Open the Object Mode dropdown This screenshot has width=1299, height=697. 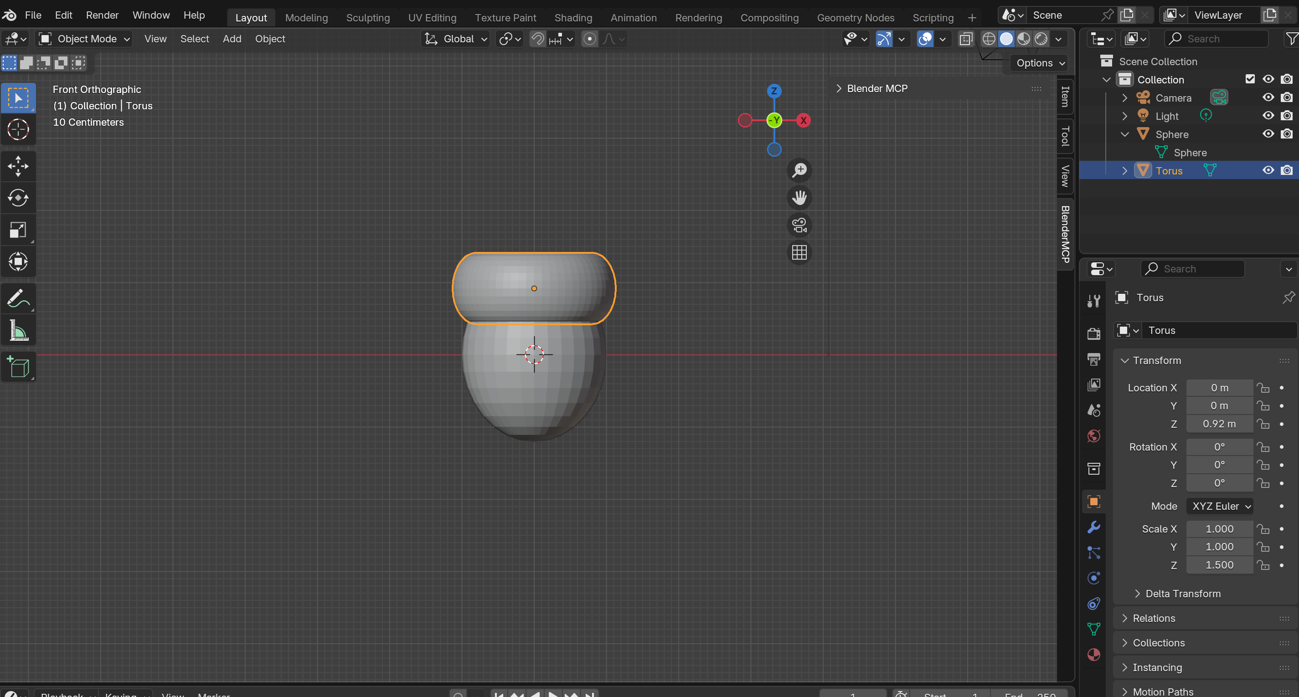[86, 39]
